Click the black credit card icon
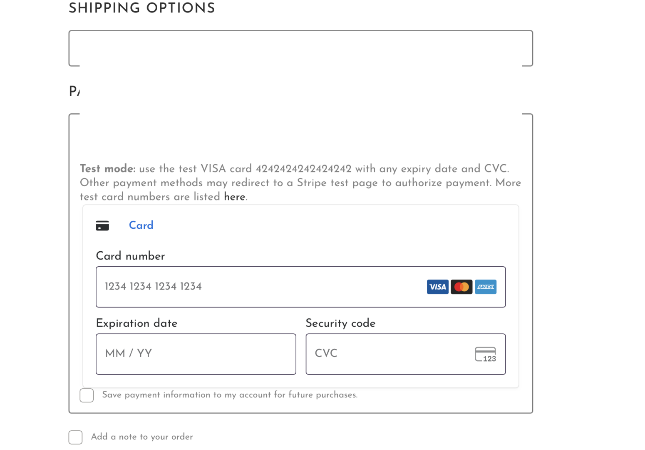Screen dimensions: 645x450 [x=102, y=226]
